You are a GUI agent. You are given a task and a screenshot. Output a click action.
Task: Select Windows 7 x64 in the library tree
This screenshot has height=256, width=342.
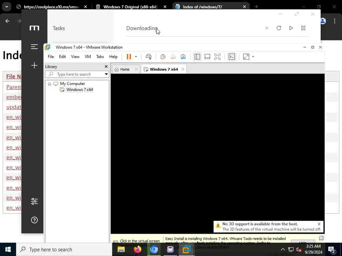tap(79, 89)
